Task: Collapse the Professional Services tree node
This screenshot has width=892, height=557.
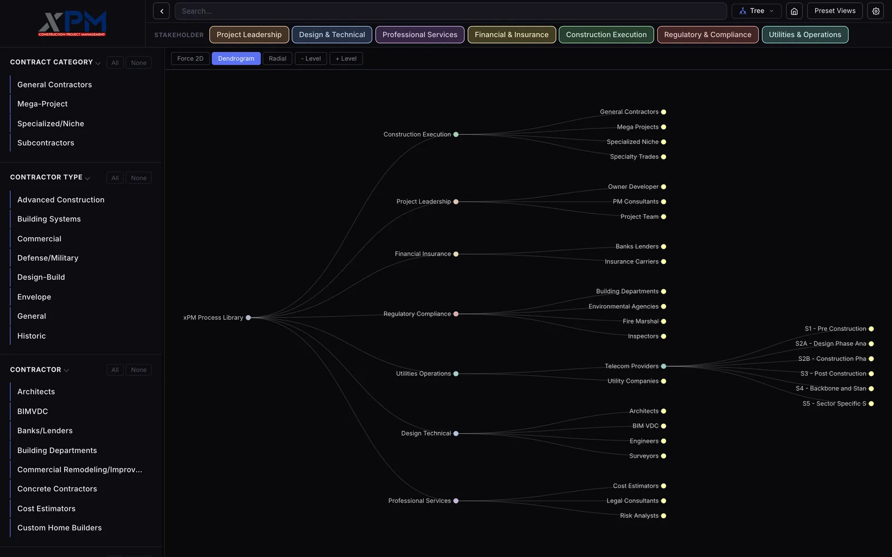Action: click(456, 501)
